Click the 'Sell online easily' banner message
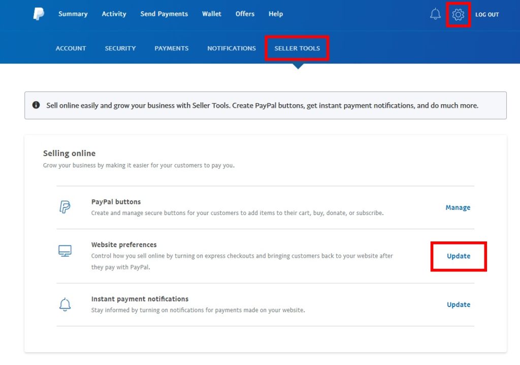 [263, 106]
